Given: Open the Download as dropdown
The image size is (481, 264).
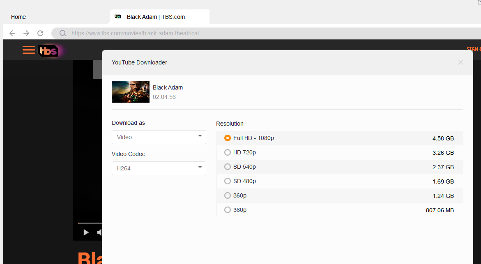Looking at the screenshot, I should pos(159,137).
